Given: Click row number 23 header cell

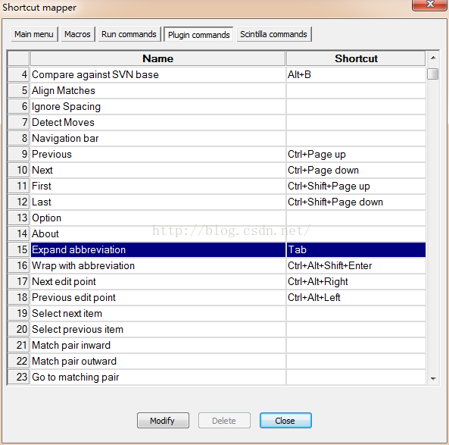Looking at the screenshot, I should click(19, 377).
